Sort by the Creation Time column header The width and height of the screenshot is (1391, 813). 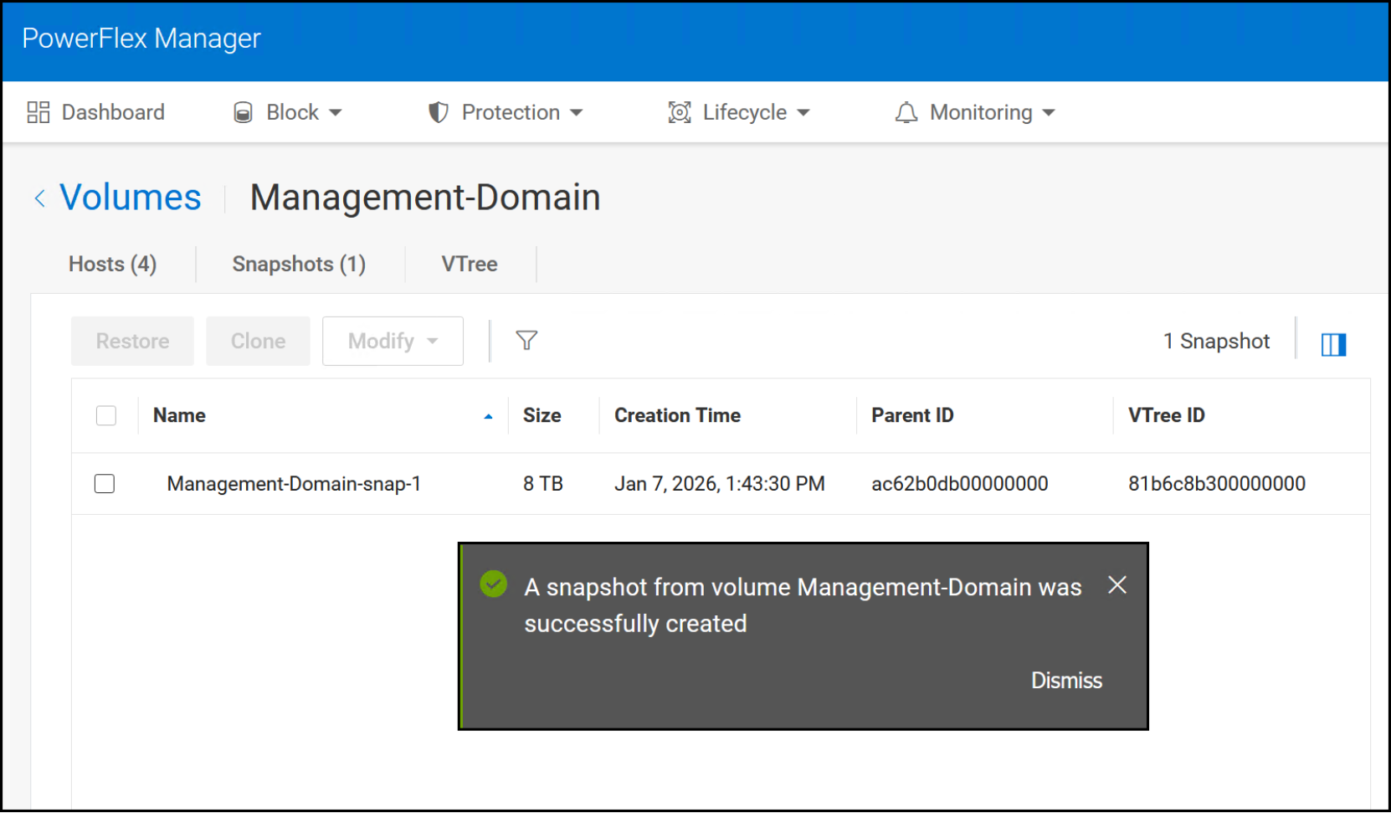point(677,415)
